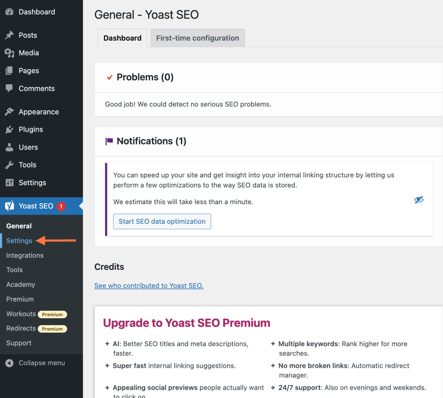443x398 pixels.
Task: Go to the Media menu item
Action: [42, 53]
